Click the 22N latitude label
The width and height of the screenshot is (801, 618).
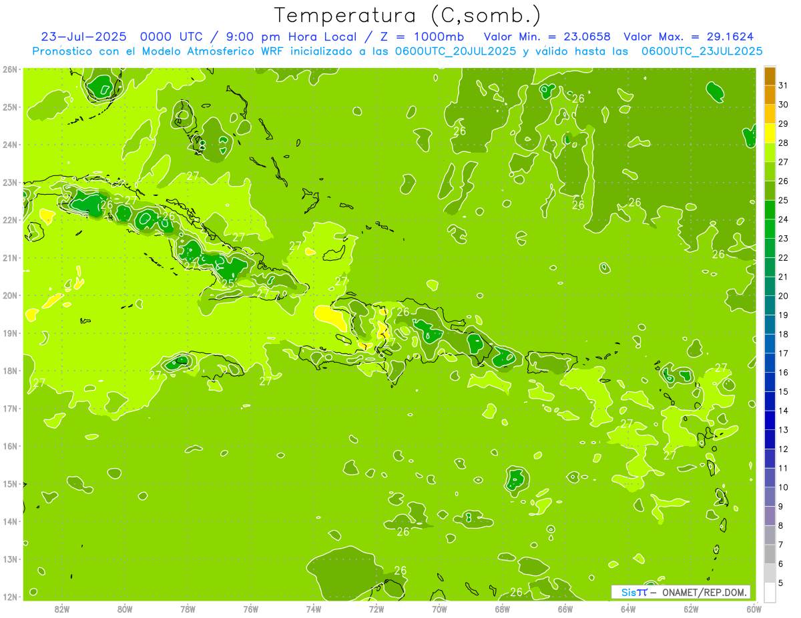coord(9,219)
